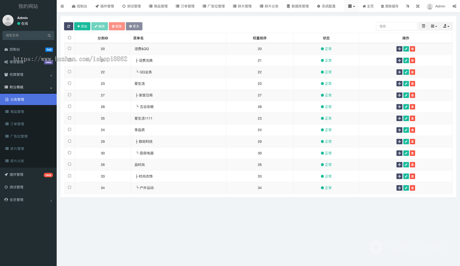Click the drag handle for row 话费&QQ
This screenshot has width=460, height=266.
tap(399, 49)
